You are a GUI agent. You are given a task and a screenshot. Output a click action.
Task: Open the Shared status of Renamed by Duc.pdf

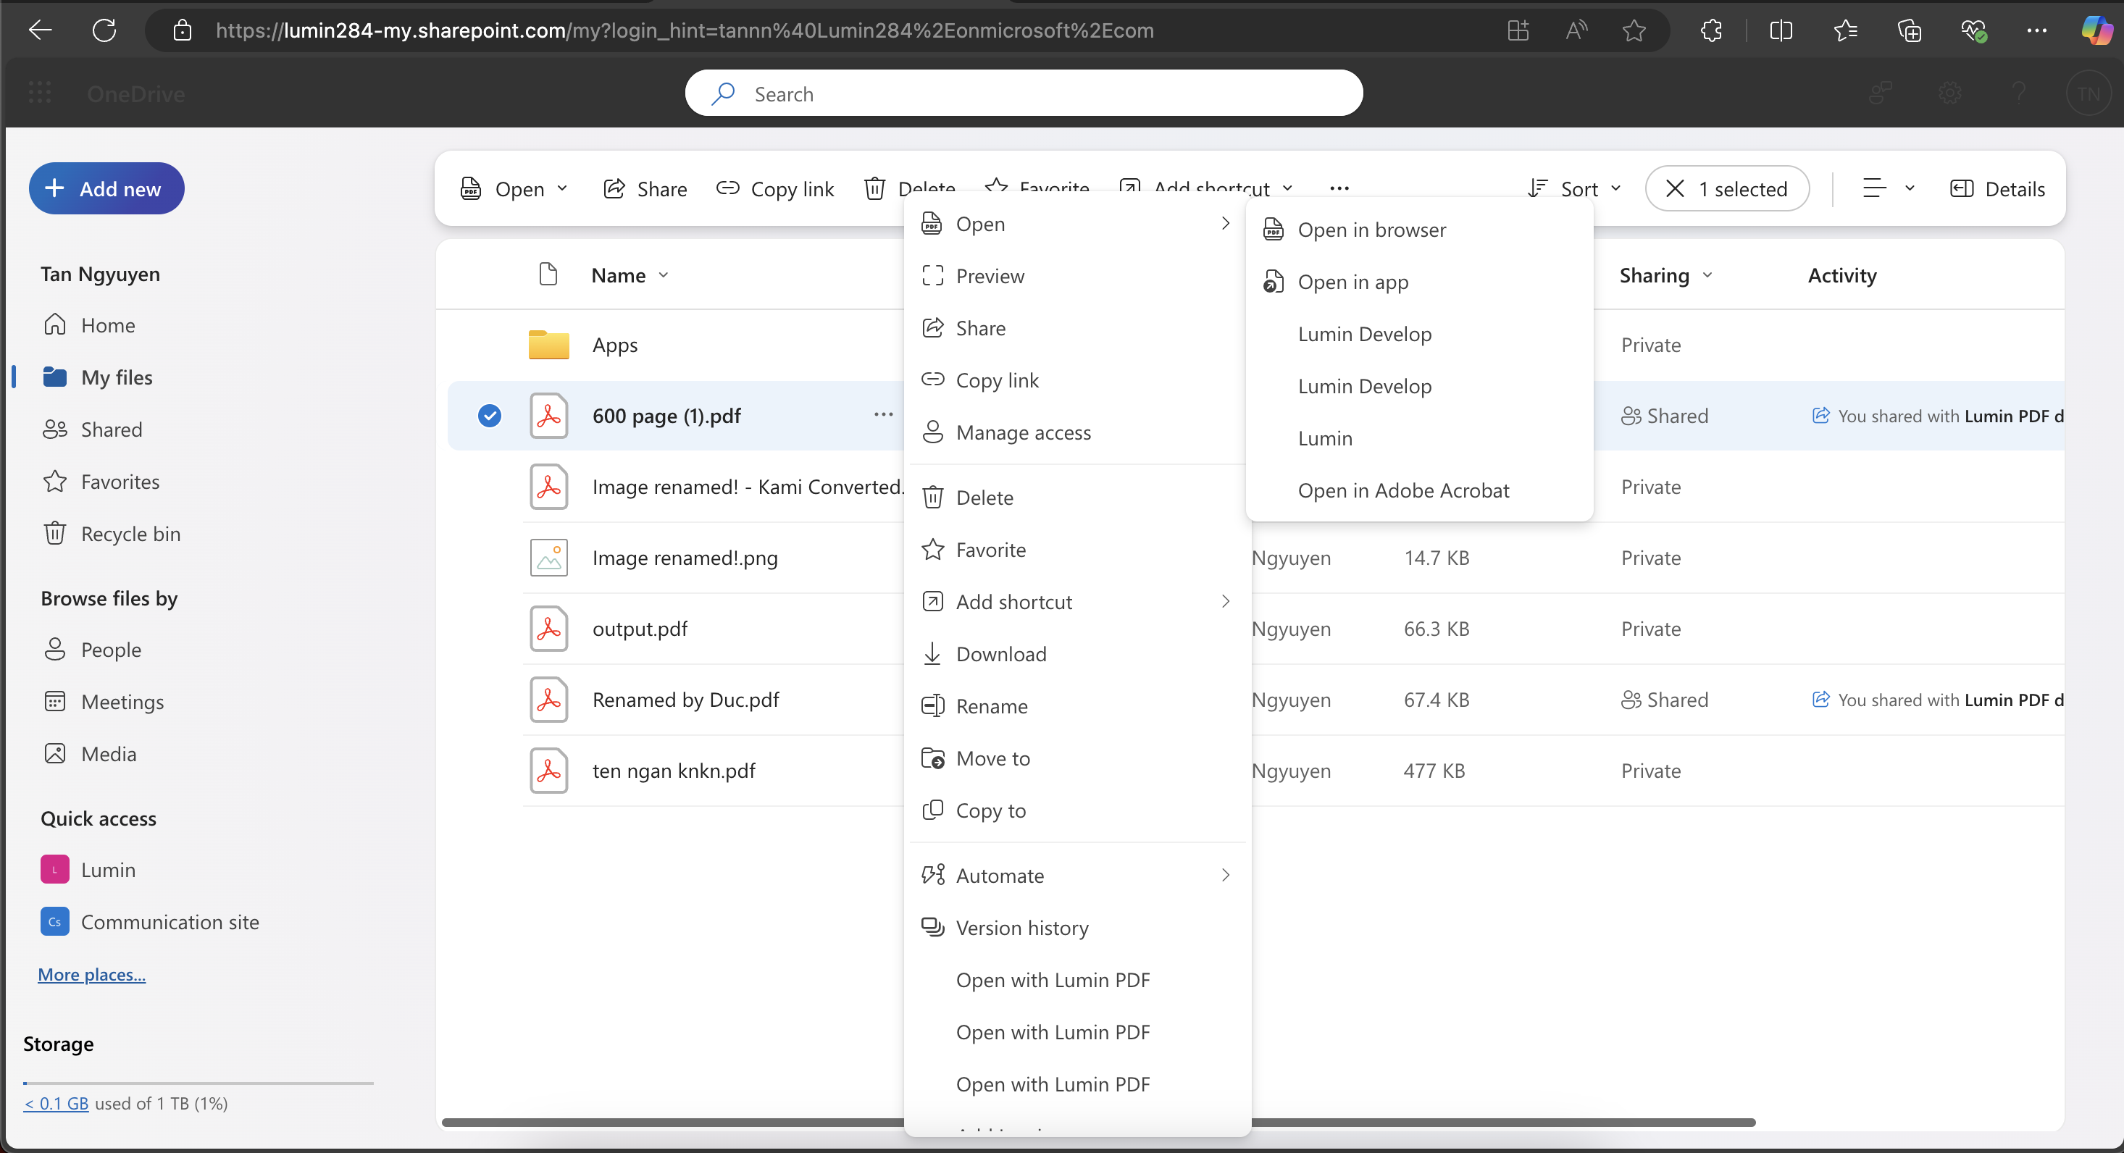[x=1664, y=699]
